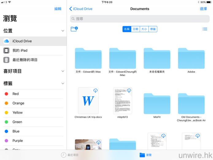
Task: Tap cloud download icon on mbptb13
Action: tap(129, 91)
